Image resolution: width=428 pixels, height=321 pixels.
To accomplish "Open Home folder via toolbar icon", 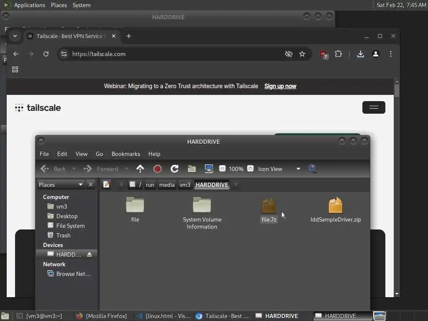I will (x=191, y=169).
